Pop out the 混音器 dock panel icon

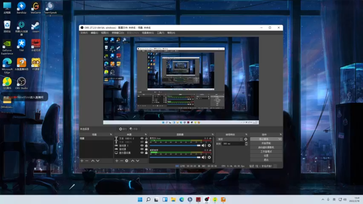[212, 134]
